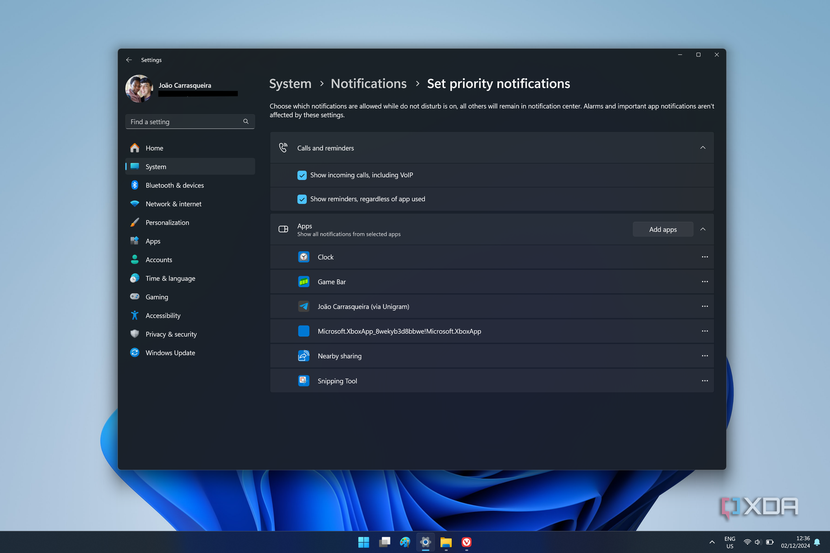
Task: Click the Nearby sharing icon
Action: tap(304, 355)
